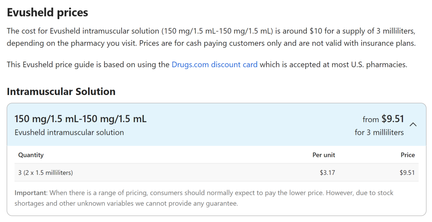Open the Drugs.com discount card link
The image size is (432, 222).
[214, 64]
